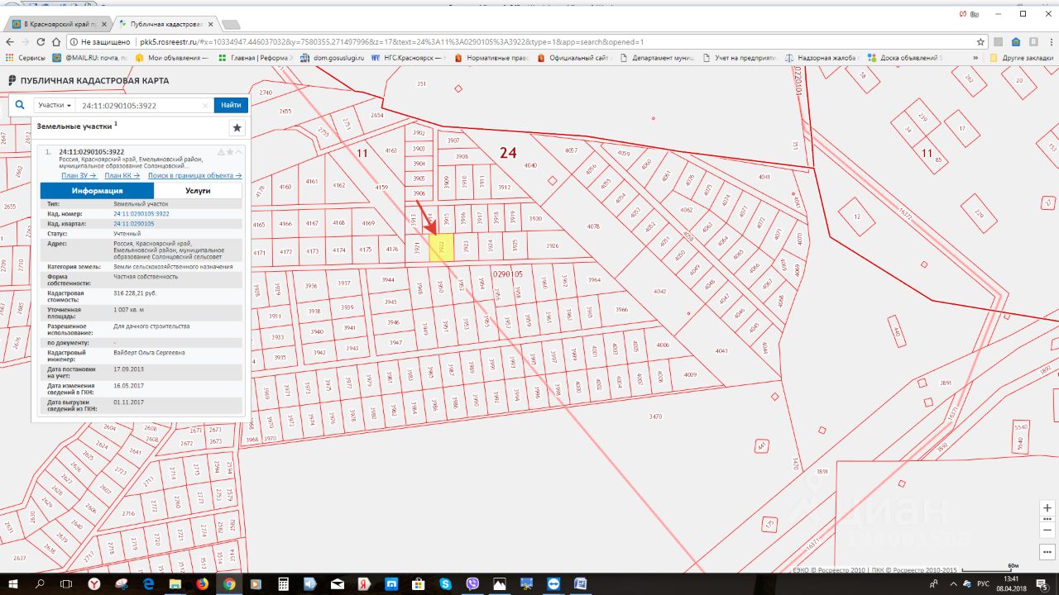
Task: Click the taskbar search magnifier
Action: point(41,583)
